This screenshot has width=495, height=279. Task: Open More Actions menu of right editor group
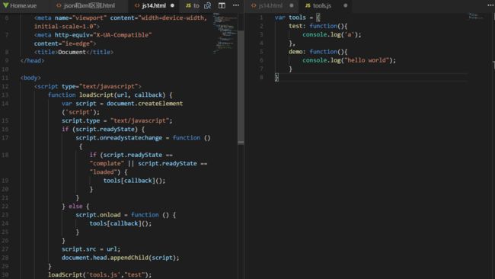[x=490, y=5]
